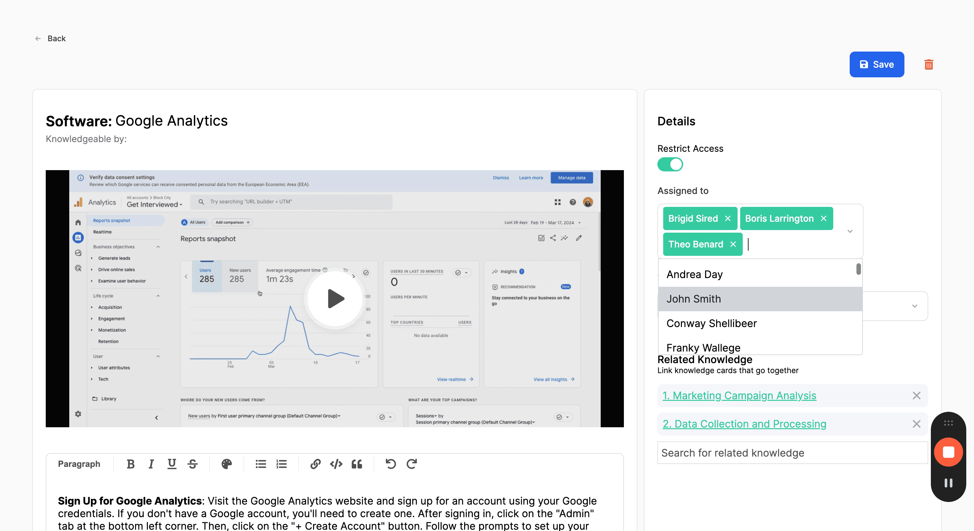Remove Brigid Sired from assignees
The width and height of the screenshot is (974, 531).
point(728,218)
